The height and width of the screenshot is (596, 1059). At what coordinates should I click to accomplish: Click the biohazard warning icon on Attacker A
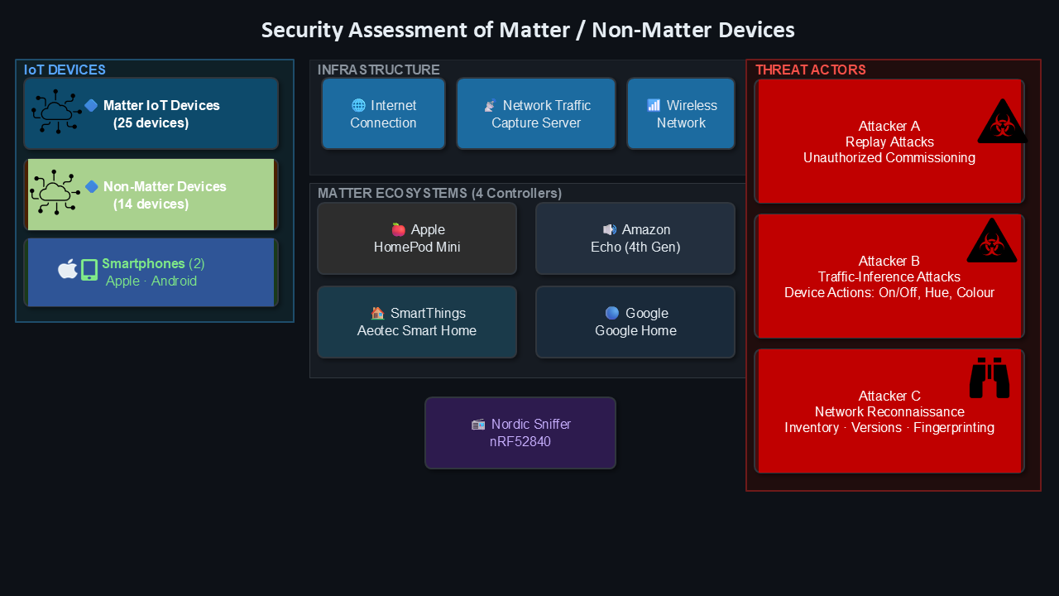1002,121
